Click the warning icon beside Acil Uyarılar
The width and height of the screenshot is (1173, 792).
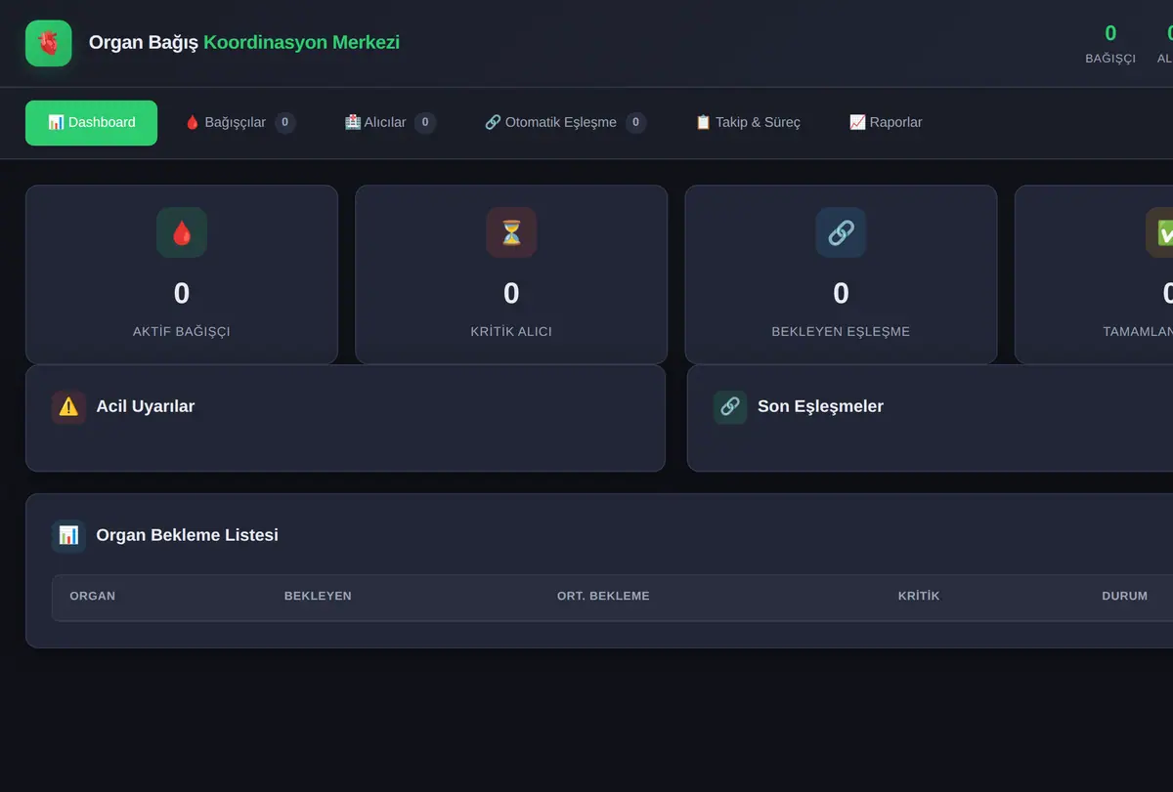click(68, 407)
